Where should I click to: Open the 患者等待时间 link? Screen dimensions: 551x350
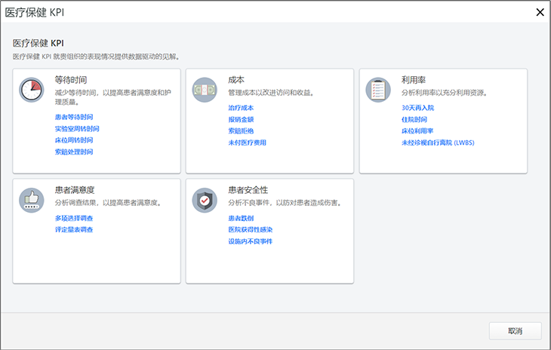tap(74, 117)
